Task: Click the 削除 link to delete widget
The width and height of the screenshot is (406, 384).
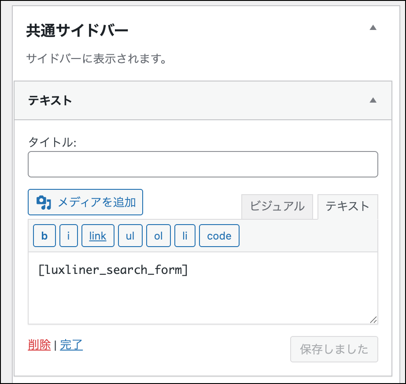Action: pos(39,345)
